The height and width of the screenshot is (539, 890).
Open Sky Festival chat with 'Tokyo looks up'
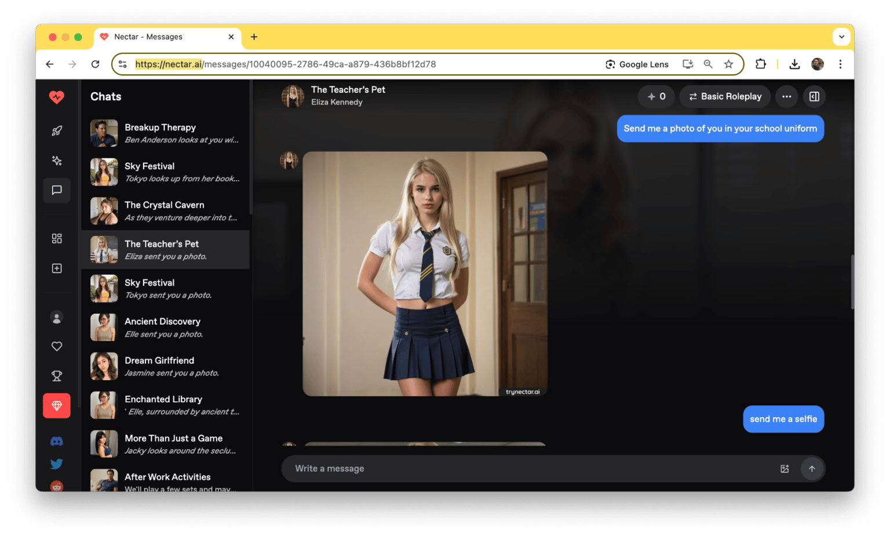166,172
